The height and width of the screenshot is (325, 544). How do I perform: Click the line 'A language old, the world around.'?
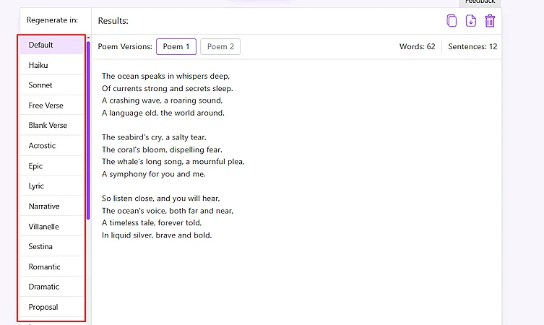163,113
